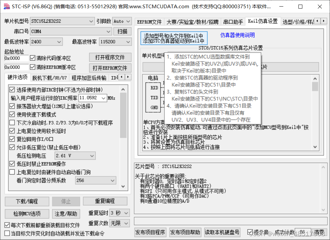Click hardware options list scrollbar thumb
The image size is (330, 240).
(x=123, y=115)
